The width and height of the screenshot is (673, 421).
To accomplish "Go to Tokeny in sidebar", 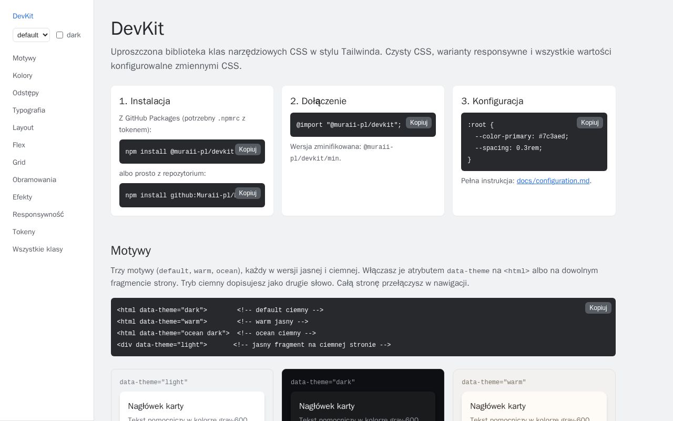I will point(24,232).
